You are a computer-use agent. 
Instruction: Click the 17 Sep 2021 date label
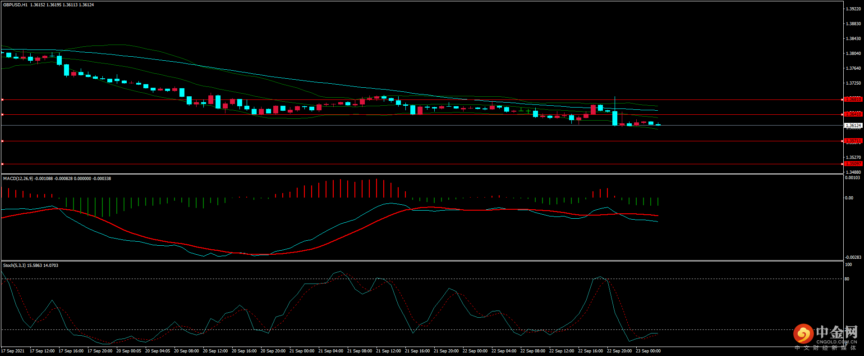click(13, 351)
